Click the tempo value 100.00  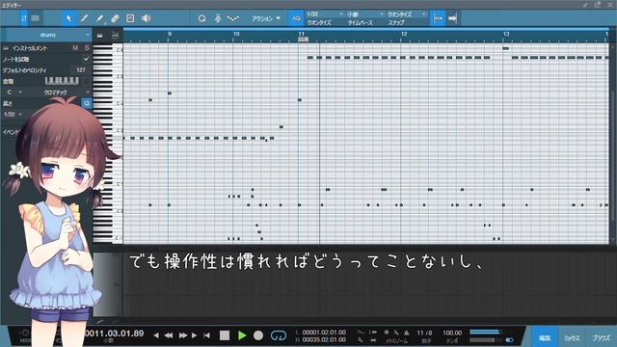click(x=452, y=333)
